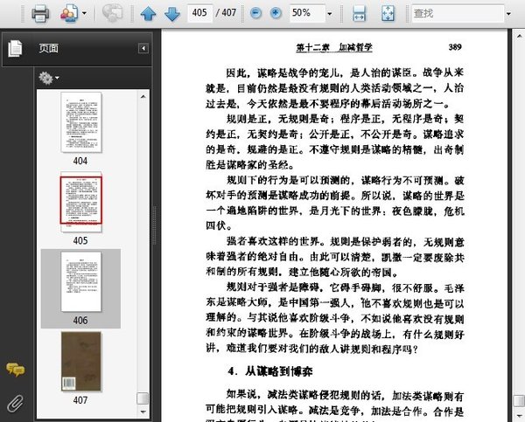Open the thumbnail options gear menu

[x=49, y=78]
